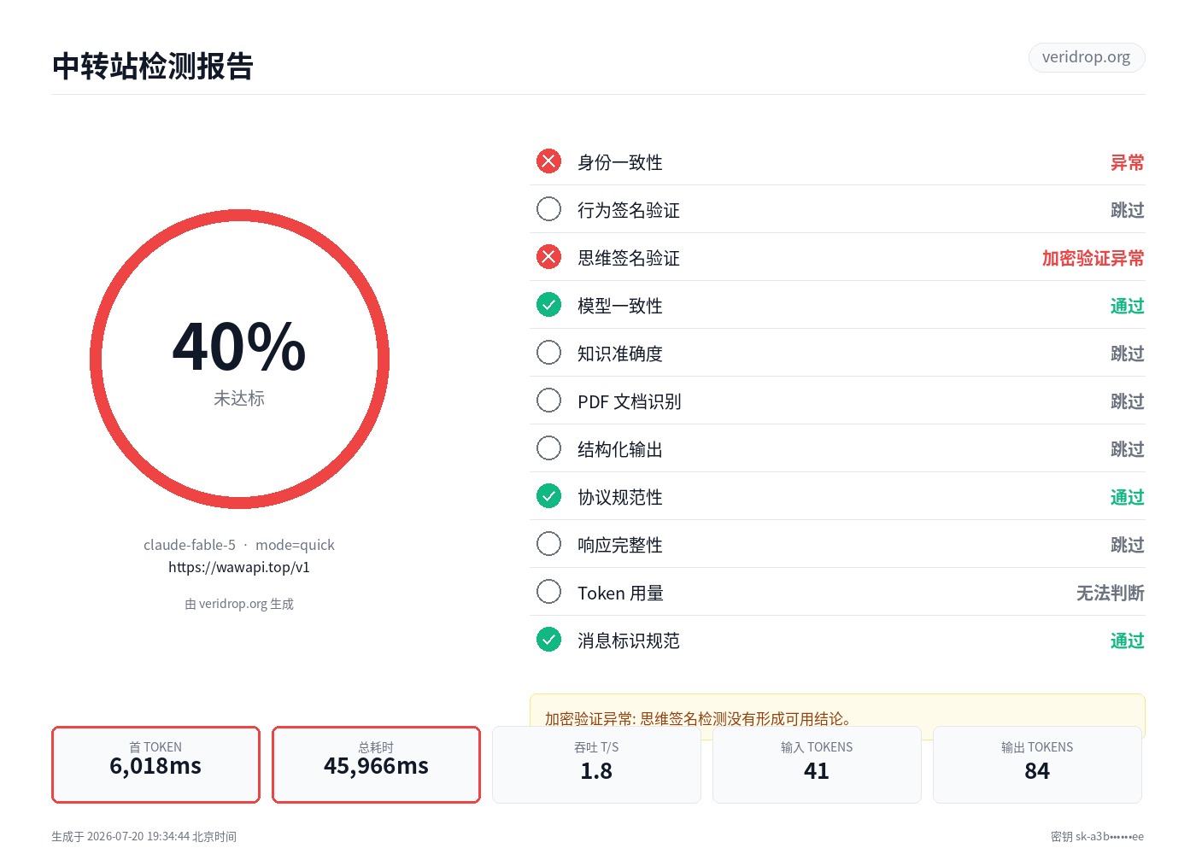Viewport: 1196px width, 854px height.
Task: Click empty circle icon beside PDF 文档识别
Action: 548,401
